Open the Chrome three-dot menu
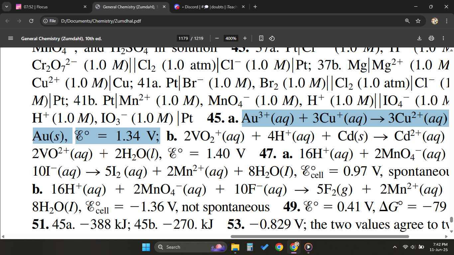The height and width of the screenshot is (255, 454). (446, 21)
